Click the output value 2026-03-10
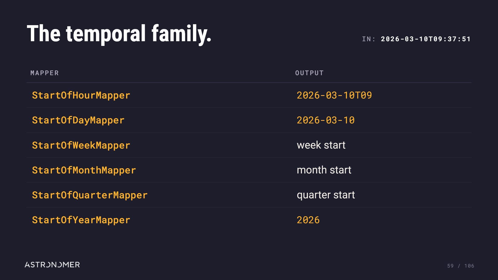 pos(326,120)
